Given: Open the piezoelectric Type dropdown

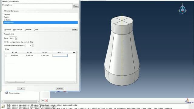Looking at the screenshot, I should coord(16,38).
